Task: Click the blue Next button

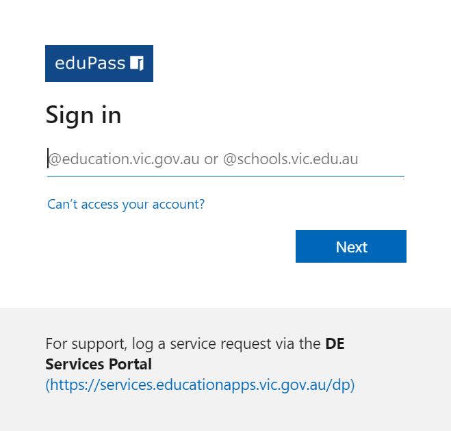Action: (x=351, y=246)
